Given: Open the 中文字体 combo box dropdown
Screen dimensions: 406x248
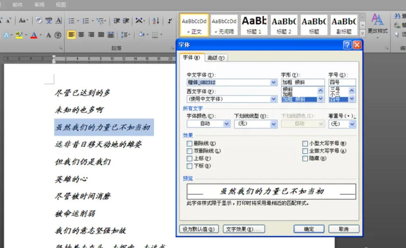Looking at the screenshot, I should 274,82.
